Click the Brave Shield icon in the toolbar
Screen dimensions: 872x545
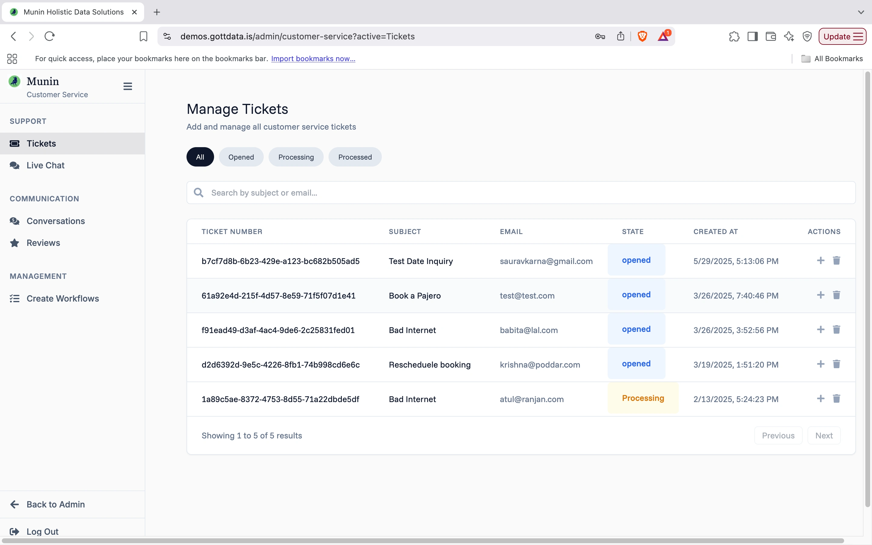[x=642, y=36]
